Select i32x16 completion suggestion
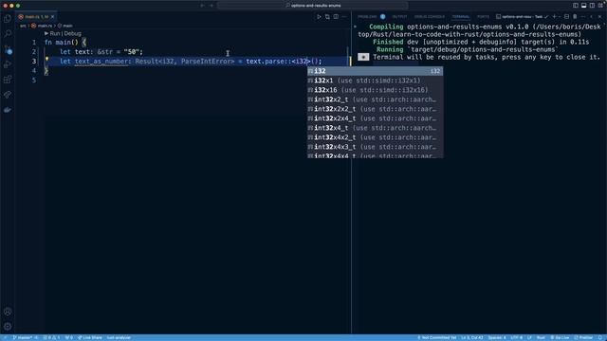This screenshot has height=341, width=607. (x=375, y=90)
